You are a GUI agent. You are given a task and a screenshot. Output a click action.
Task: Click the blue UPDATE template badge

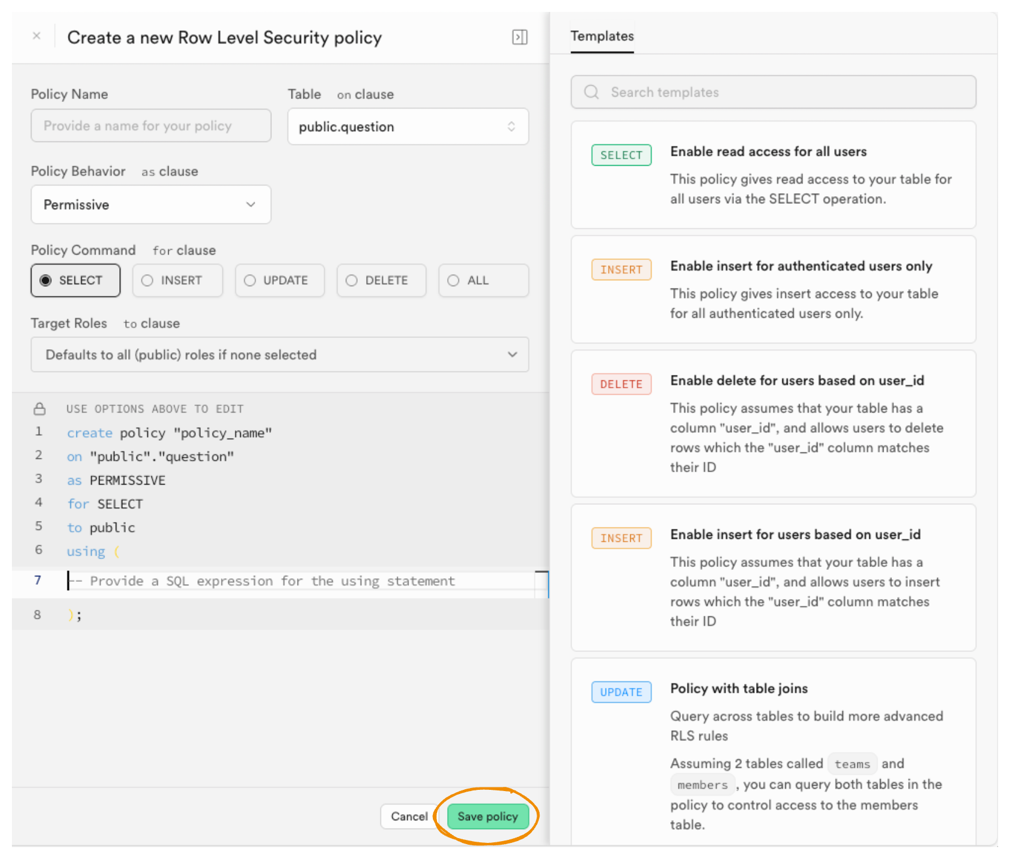[621, 692]
